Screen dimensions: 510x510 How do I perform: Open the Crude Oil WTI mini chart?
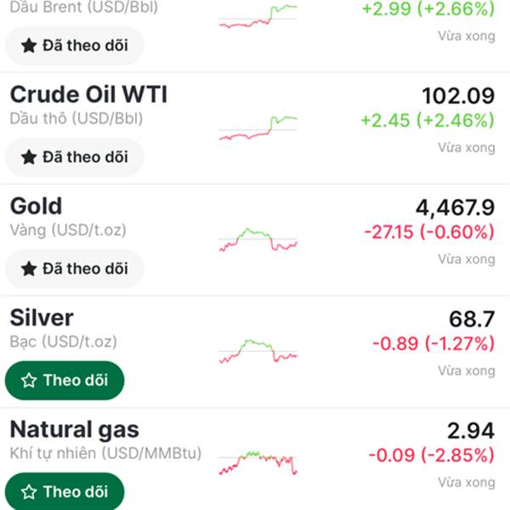(x=258, y=127)
